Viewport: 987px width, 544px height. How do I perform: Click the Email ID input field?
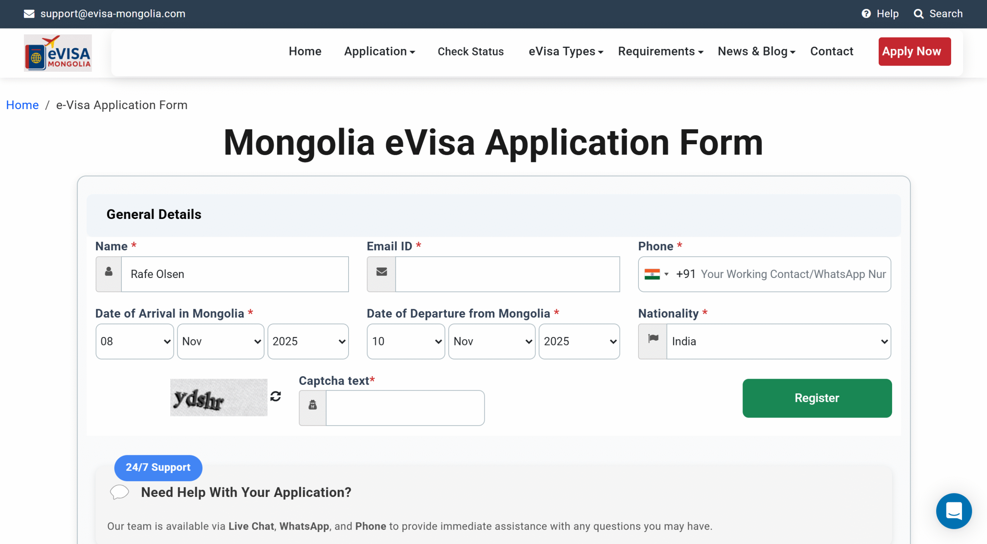(507, 274)
